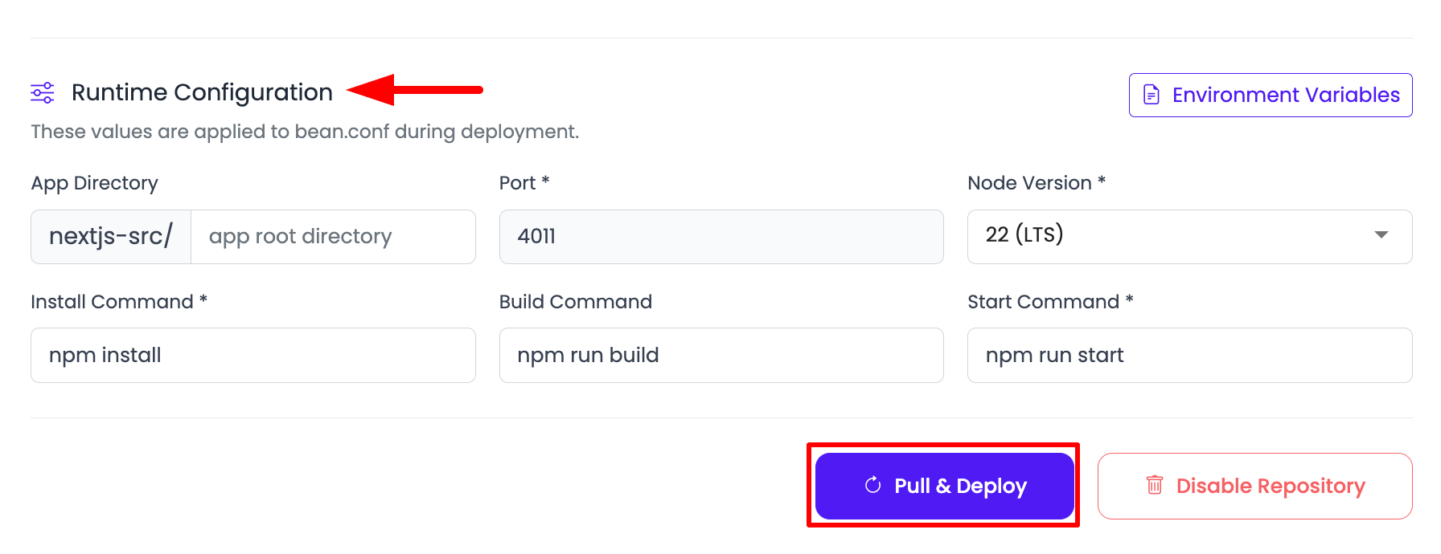Click the Disable Repository button
Screen dimensions: 1441x554
coord(1255,486)
